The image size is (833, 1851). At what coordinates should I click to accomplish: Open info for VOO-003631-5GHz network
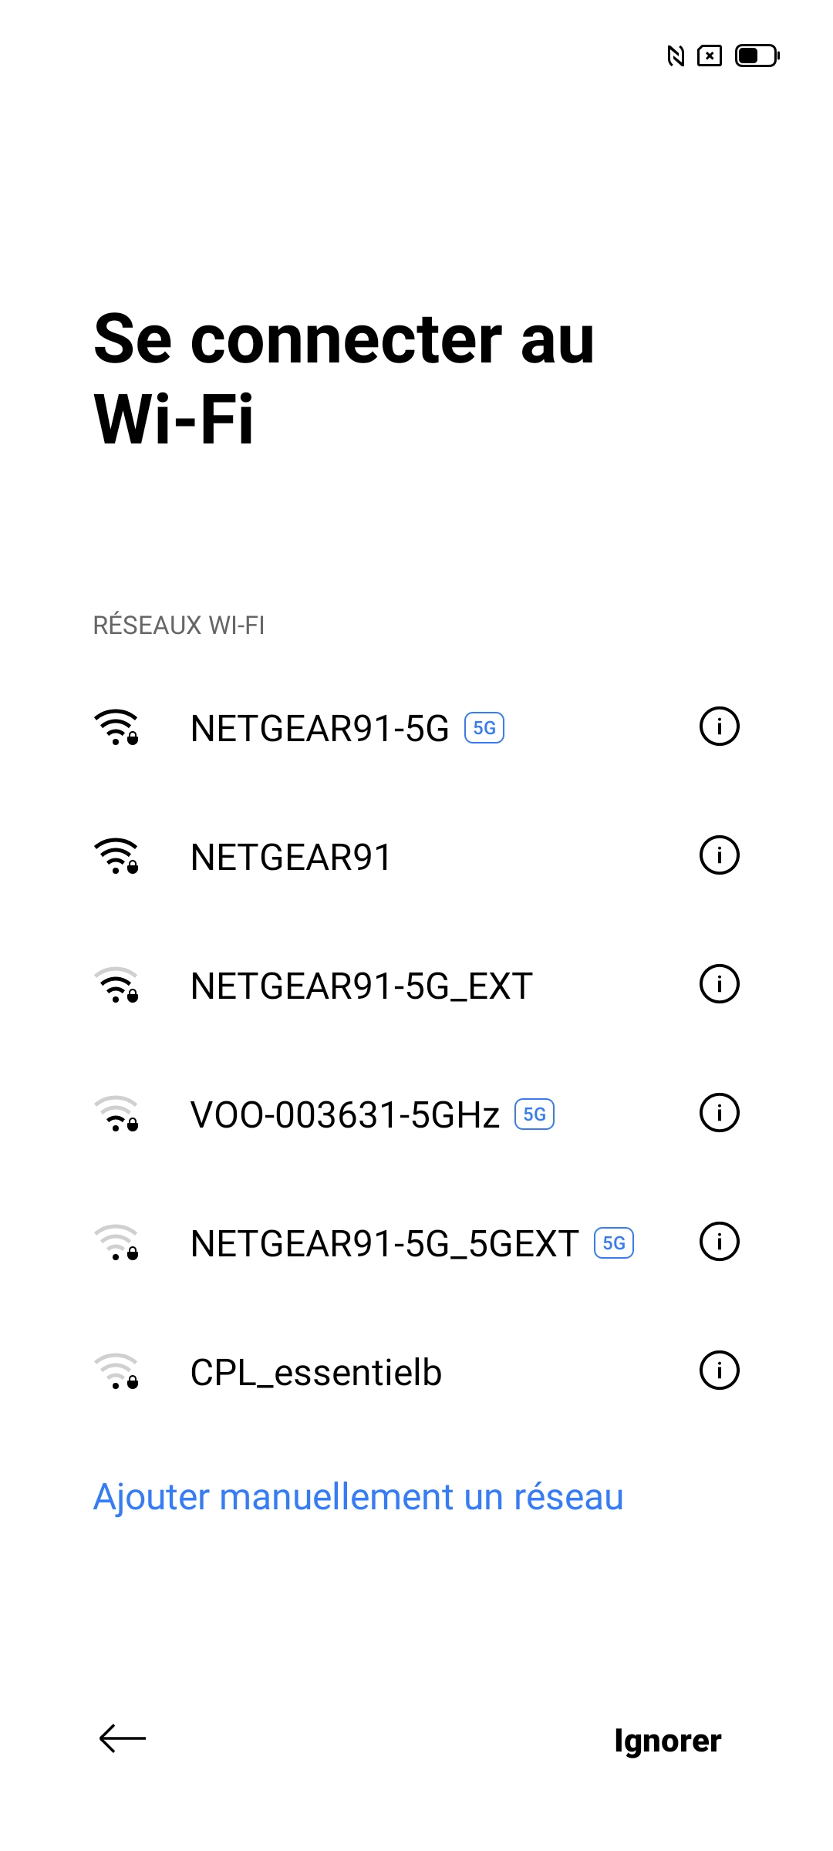coord(719,1113)
